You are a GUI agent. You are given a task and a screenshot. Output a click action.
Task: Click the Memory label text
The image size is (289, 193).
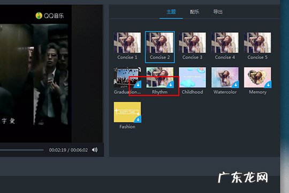pos(257,92)
